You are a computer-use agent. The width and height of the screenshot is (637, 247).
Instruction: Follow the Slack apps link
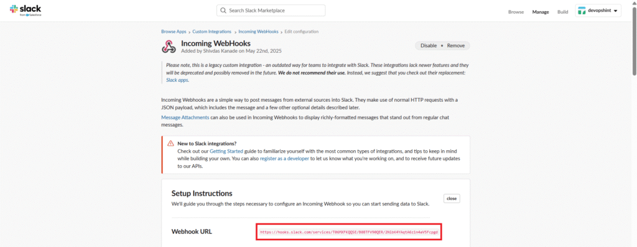[x=177, y=80]
